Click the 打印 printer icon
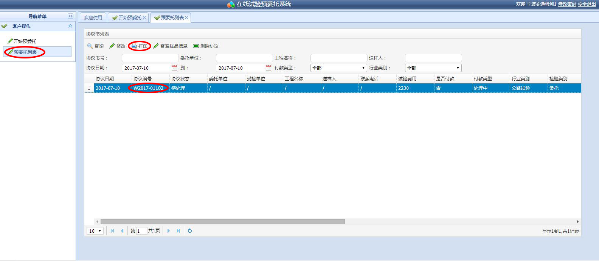 pyautogui.click(x=134, y=46)
